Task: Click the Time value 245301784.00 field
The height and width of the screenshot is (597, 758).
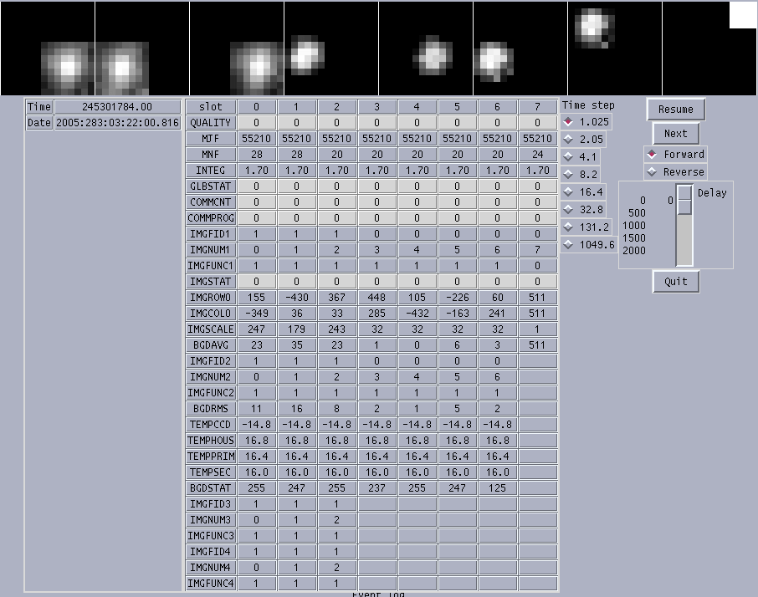Action: (117, 107)
